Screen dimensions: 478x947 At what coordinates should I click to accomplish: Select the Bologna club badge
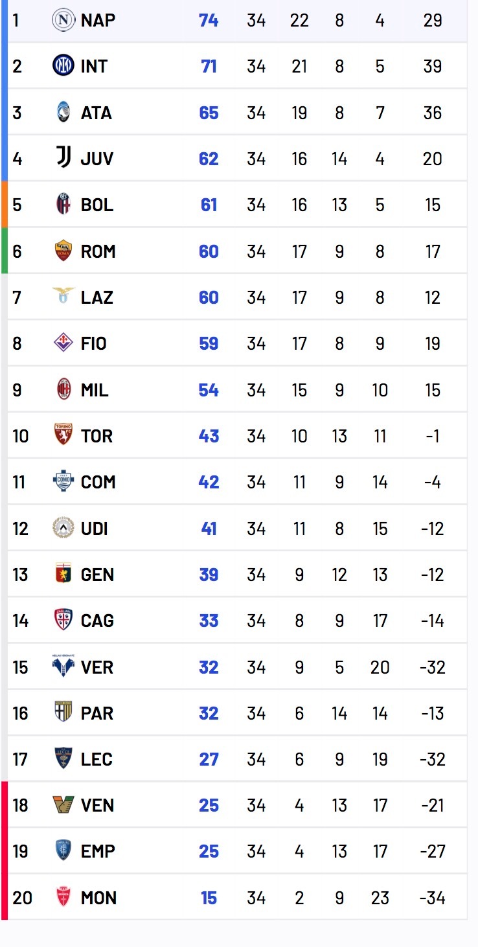click(x=63, y=205)
